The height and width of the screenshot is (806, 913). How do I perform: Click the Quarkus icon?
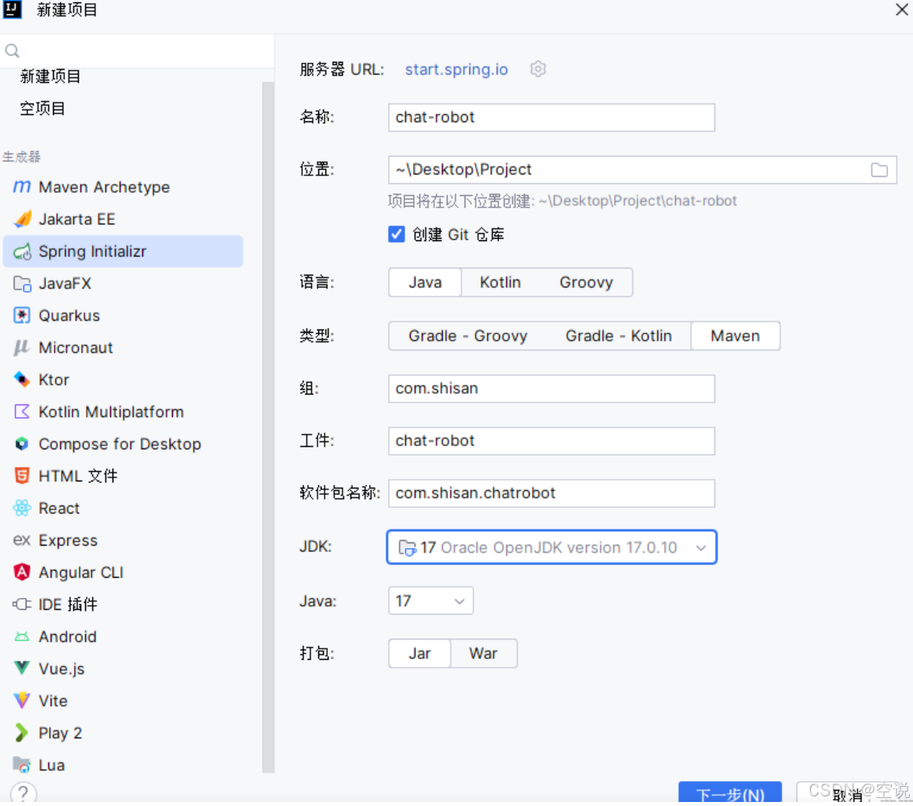[x=23, y=316]
